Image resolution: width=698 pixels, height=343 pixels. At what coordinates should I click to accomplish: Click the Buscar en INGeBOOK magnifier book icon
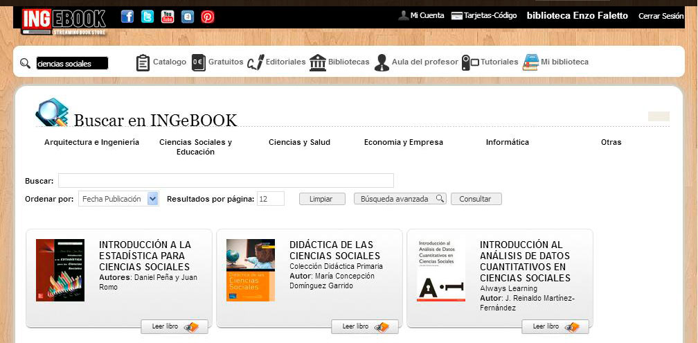coord(52,112)
